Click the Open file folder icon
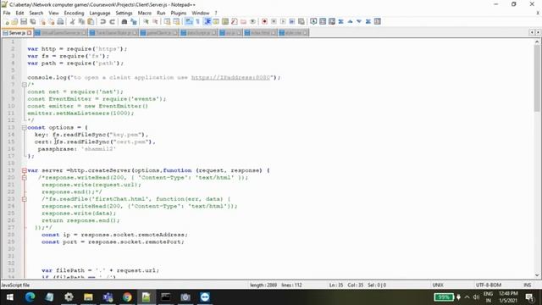 [x=14, y=22]
